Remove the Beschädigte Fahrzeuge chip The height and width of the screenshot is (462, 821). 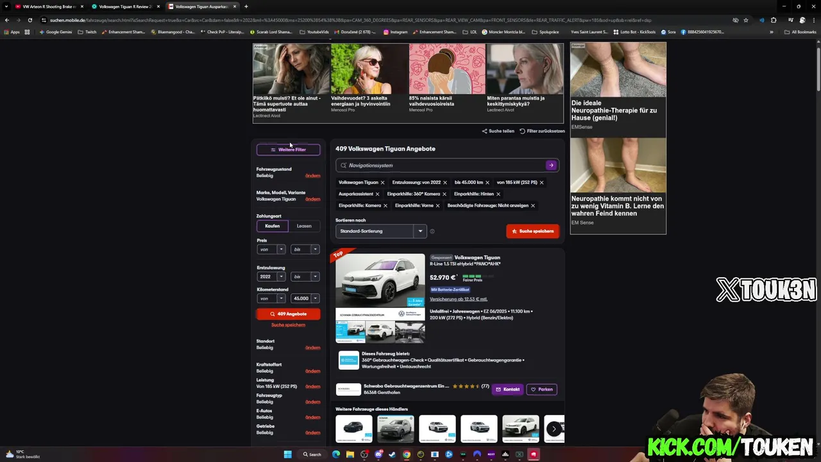(x=532, y=206)
